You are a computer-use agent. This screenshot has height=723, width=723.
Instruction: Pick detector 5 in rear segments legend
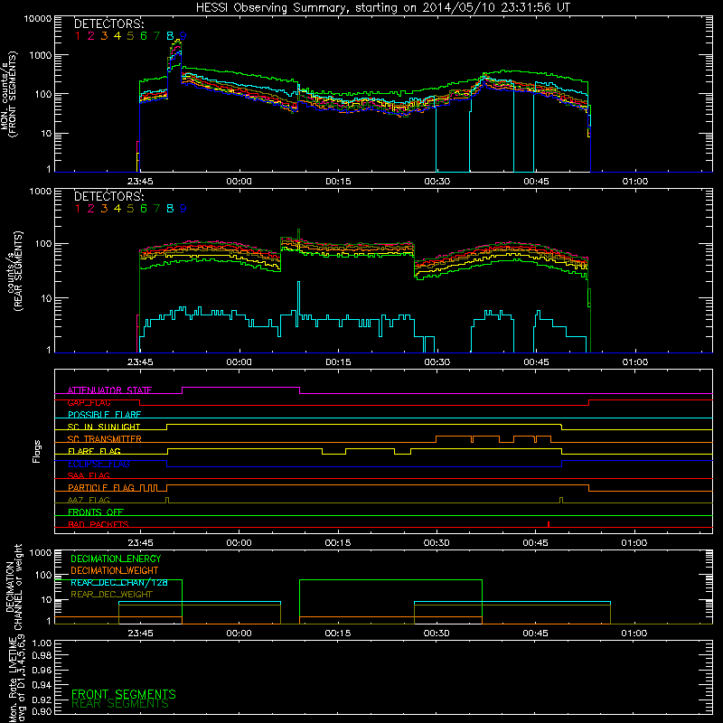[130, 209]
